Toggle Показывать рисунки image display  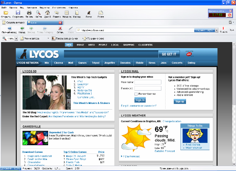(x=65, y=38)
